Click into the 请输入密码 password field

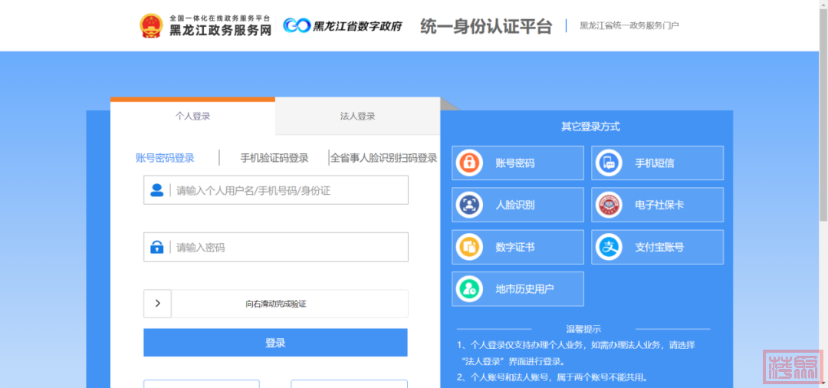coord(287,248)
